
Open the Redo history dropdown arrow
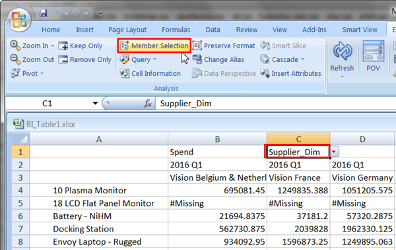coord(86,13)
